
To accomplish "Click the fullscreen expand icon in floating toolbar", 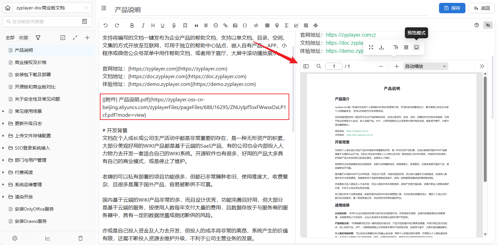I will tap(371, 47).
